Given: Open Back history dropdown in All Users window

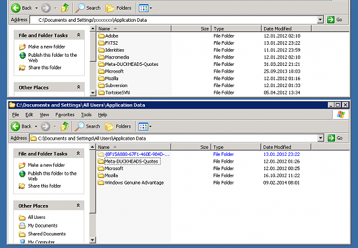Looking at the screenshot, I should point(36,127).
